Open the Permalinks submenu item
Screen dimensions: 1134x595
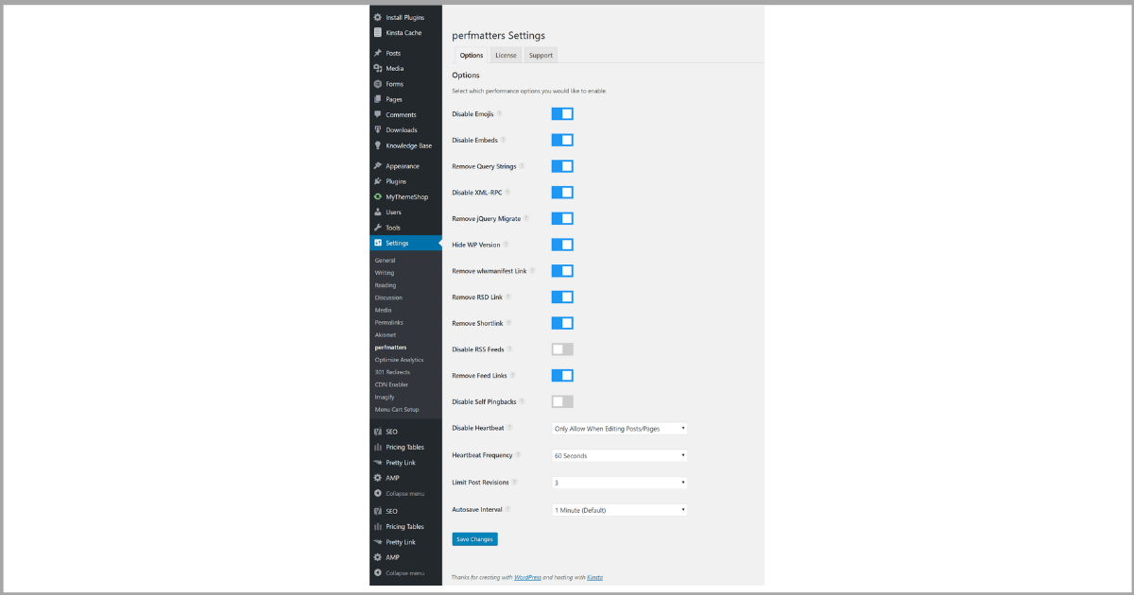point(388,322)
